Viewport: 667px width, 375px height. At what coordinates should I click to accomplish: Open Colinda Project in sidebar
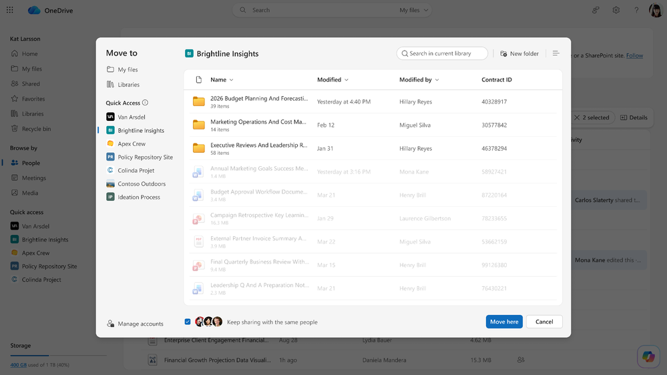coord(36,280)
